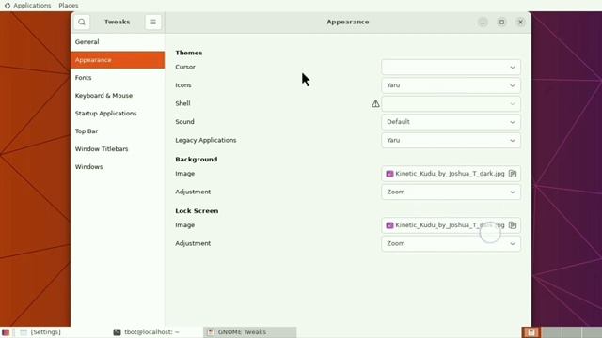Select the active orange workspace in the switcher
This screenshot has width=602, height=338.
click(x=531, y=332)
